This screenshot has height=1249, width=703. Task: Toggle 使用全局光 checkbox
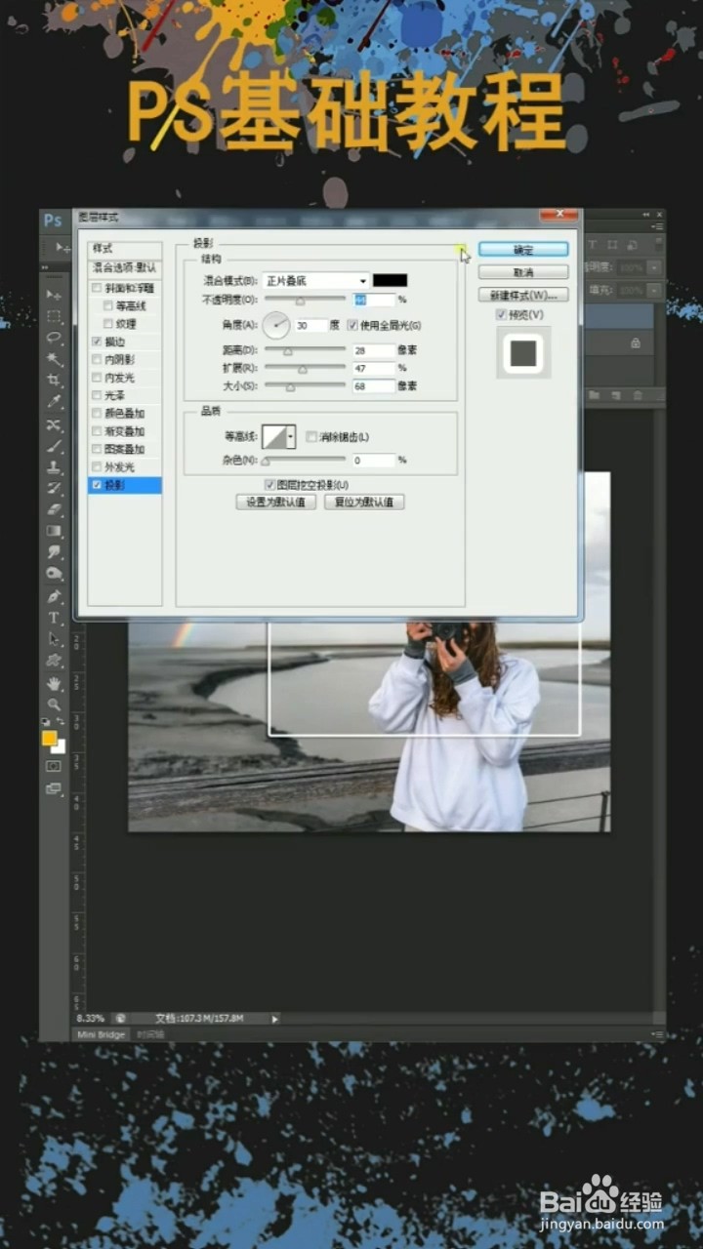[x=352, y=325]
